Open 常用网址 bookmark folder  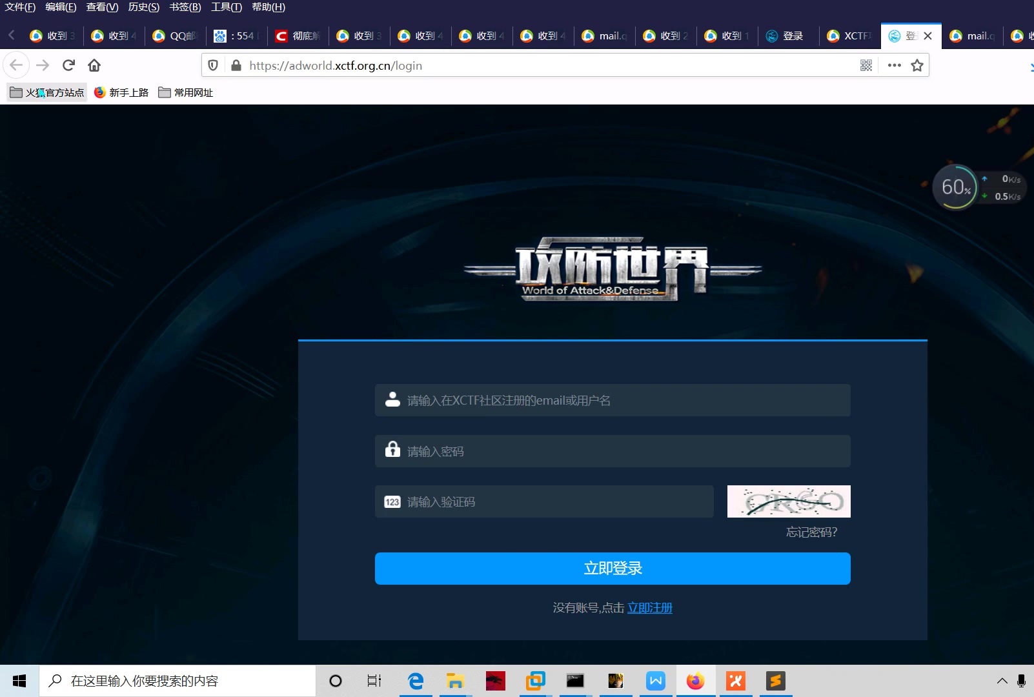(186, 93)
